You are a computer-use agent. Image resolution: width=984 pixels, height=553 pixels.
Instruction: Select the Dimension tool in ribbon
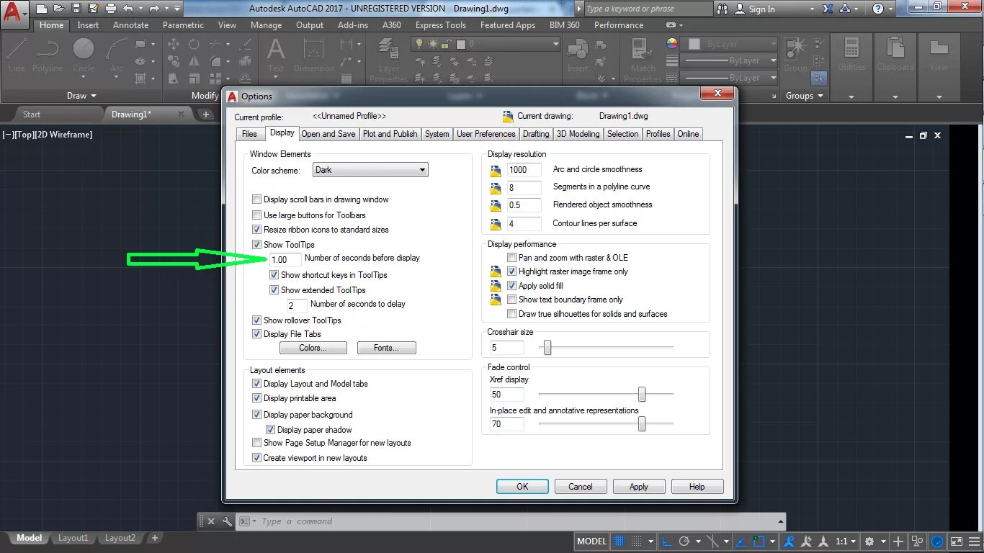[314, 55]
